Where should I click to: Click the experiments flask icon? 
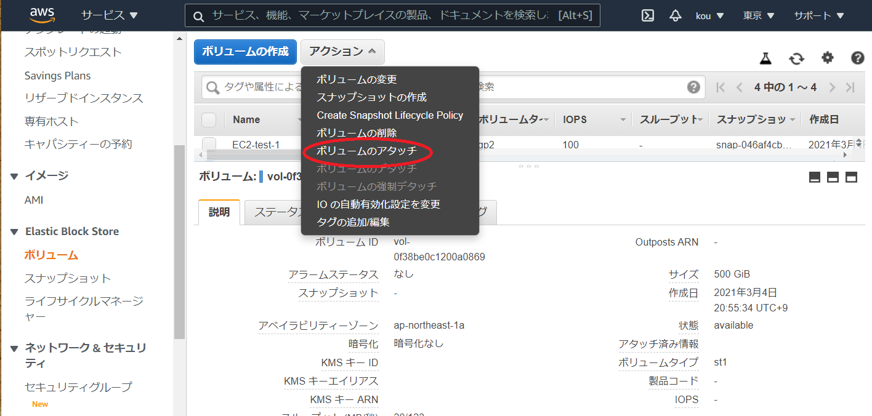pyautogui.click(x=765, y=58)
